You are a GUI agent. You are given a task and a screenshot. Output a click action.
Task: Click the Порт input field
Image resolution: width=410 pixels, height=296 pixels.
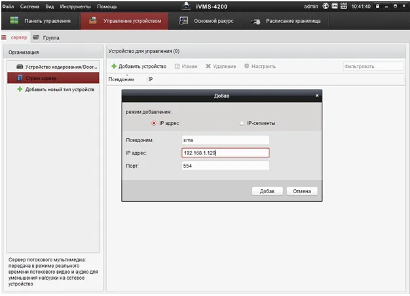[225, 166]
